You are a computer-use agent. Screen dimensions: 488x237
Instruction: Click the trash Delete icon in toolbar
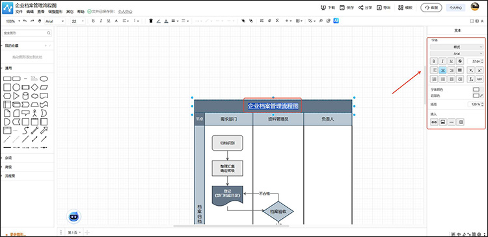pos(151,21)
